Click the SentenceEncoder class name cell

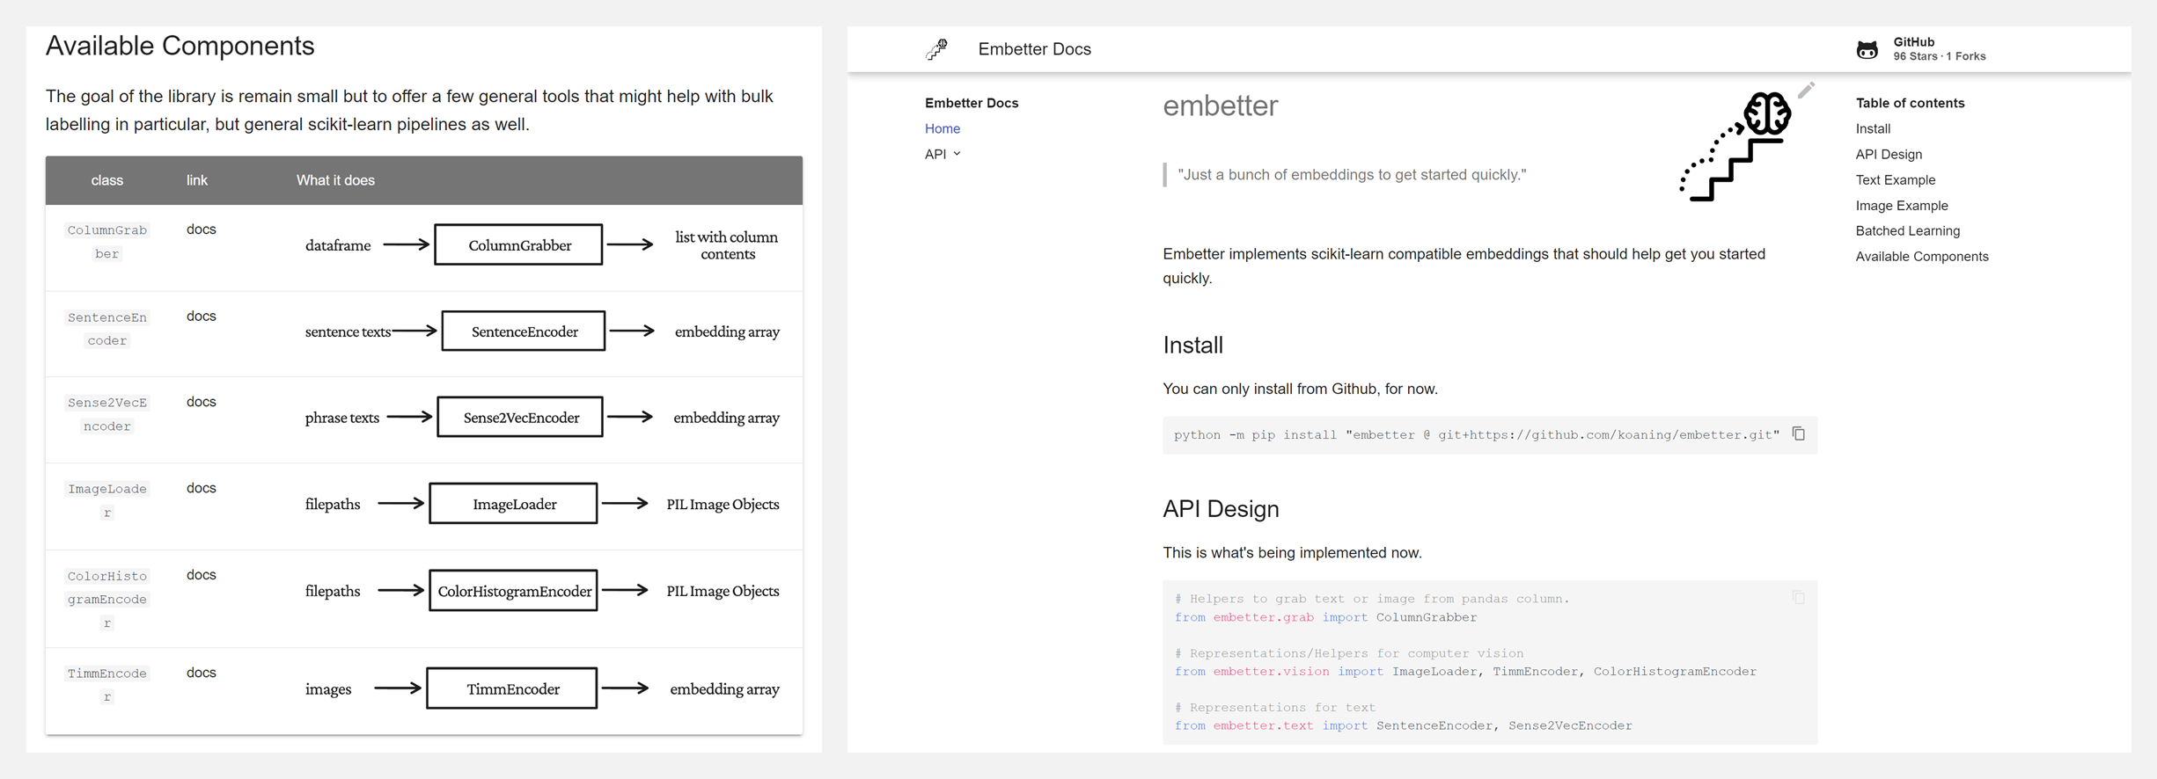coord(107,329)
